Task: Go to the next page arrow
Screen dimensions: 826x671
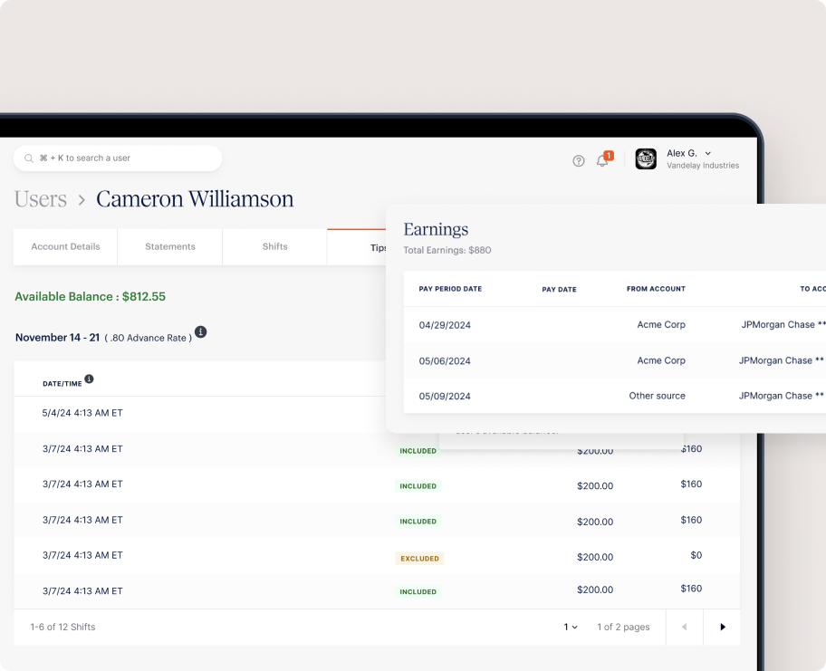Action: tap(722, 627)
